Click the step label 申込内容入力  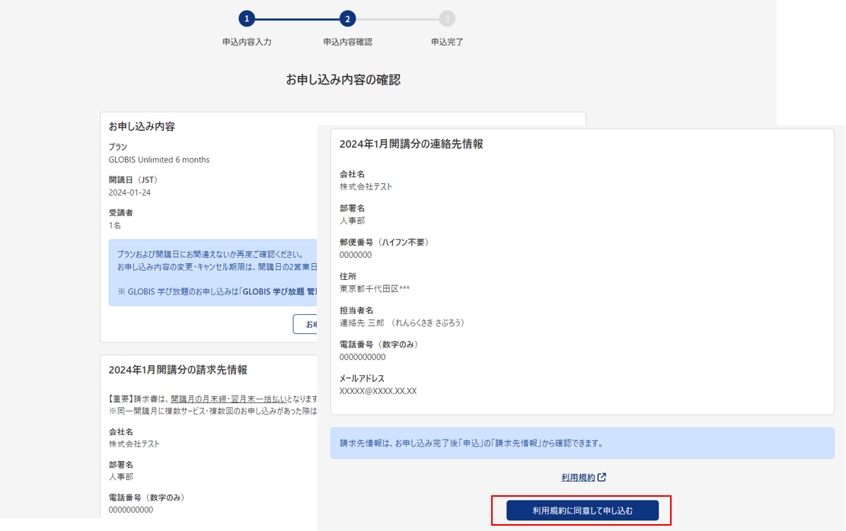pos(247,42)
